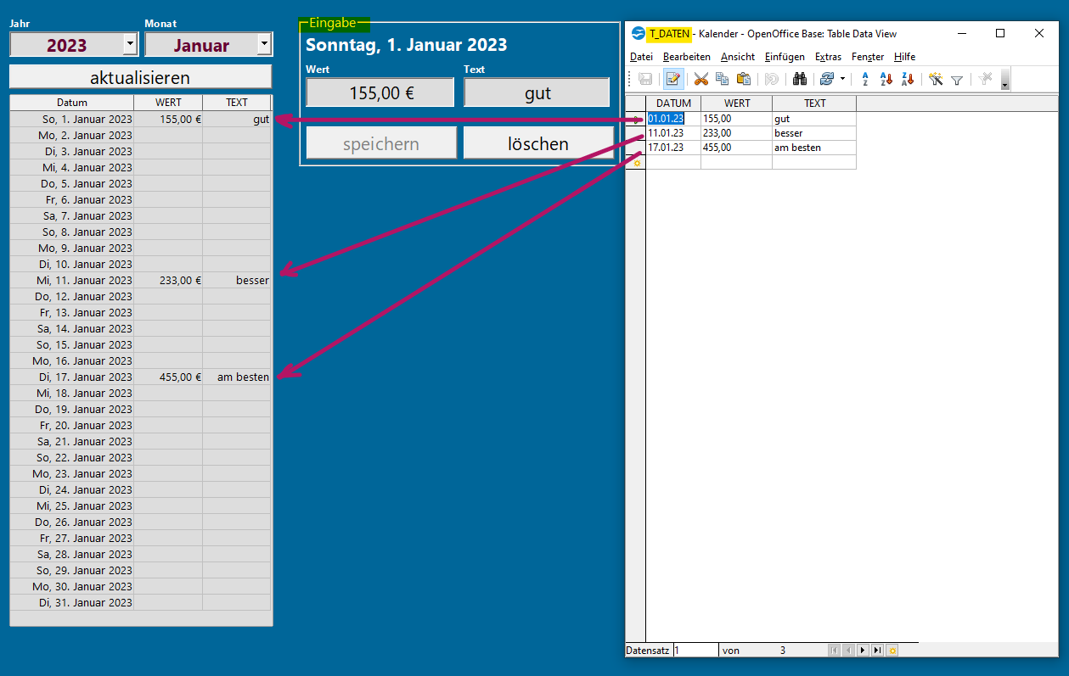Sort descending with the Z-A arrow icon

point(907,80)
